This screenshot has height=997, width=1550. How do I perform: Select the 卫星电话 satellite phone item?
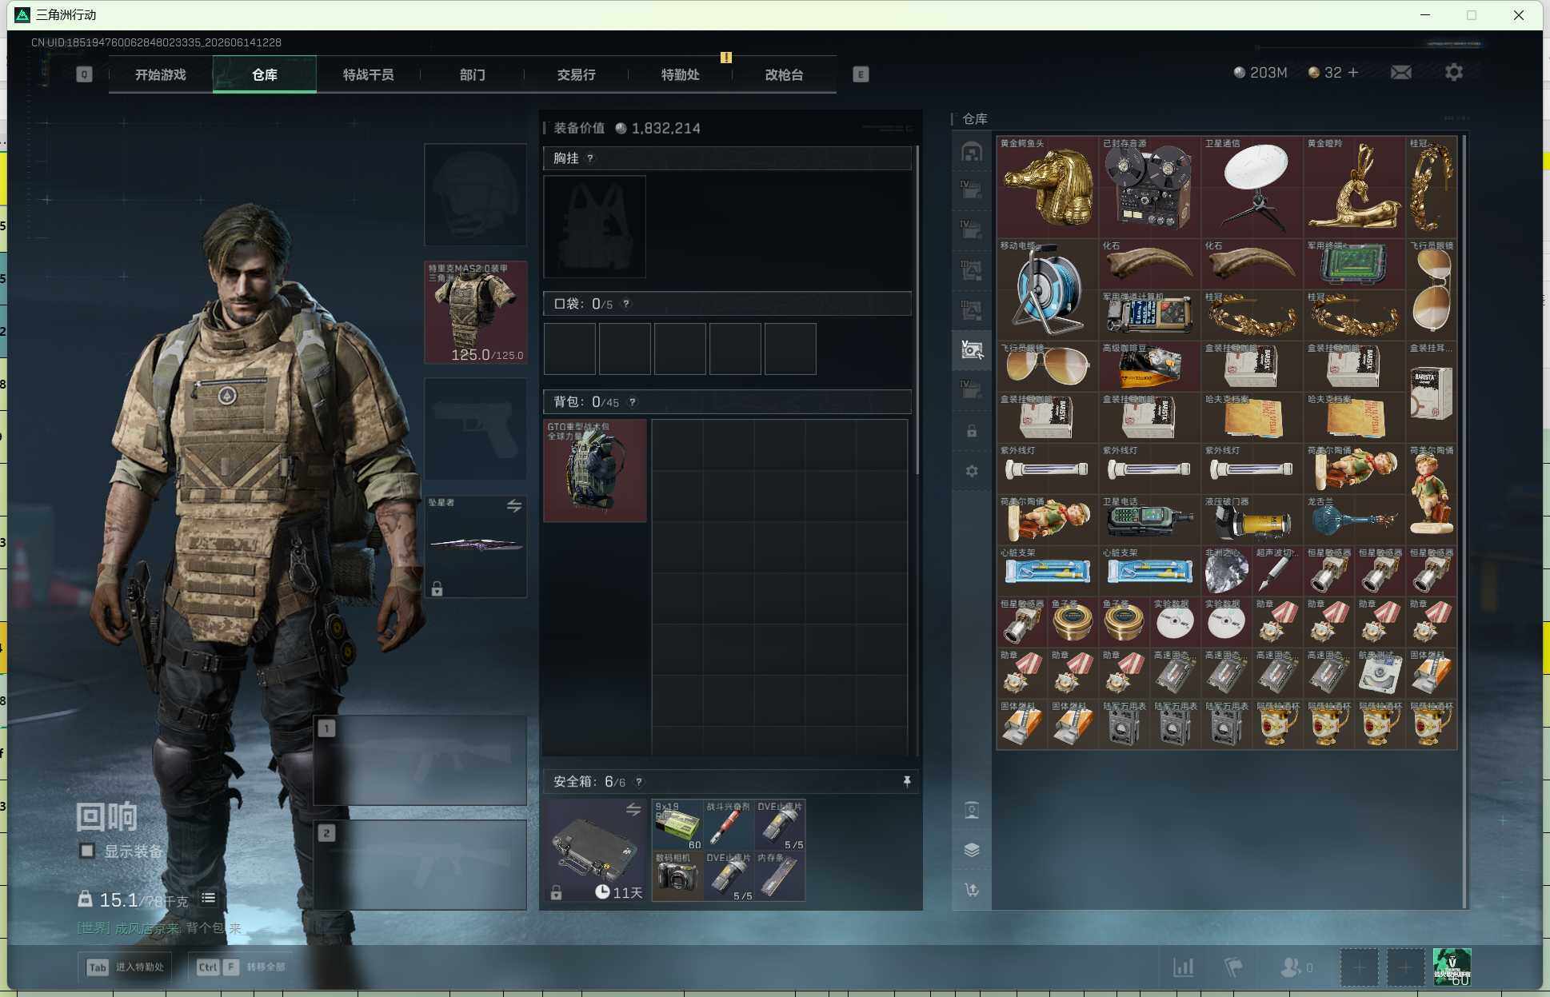tap(1149, 520)
